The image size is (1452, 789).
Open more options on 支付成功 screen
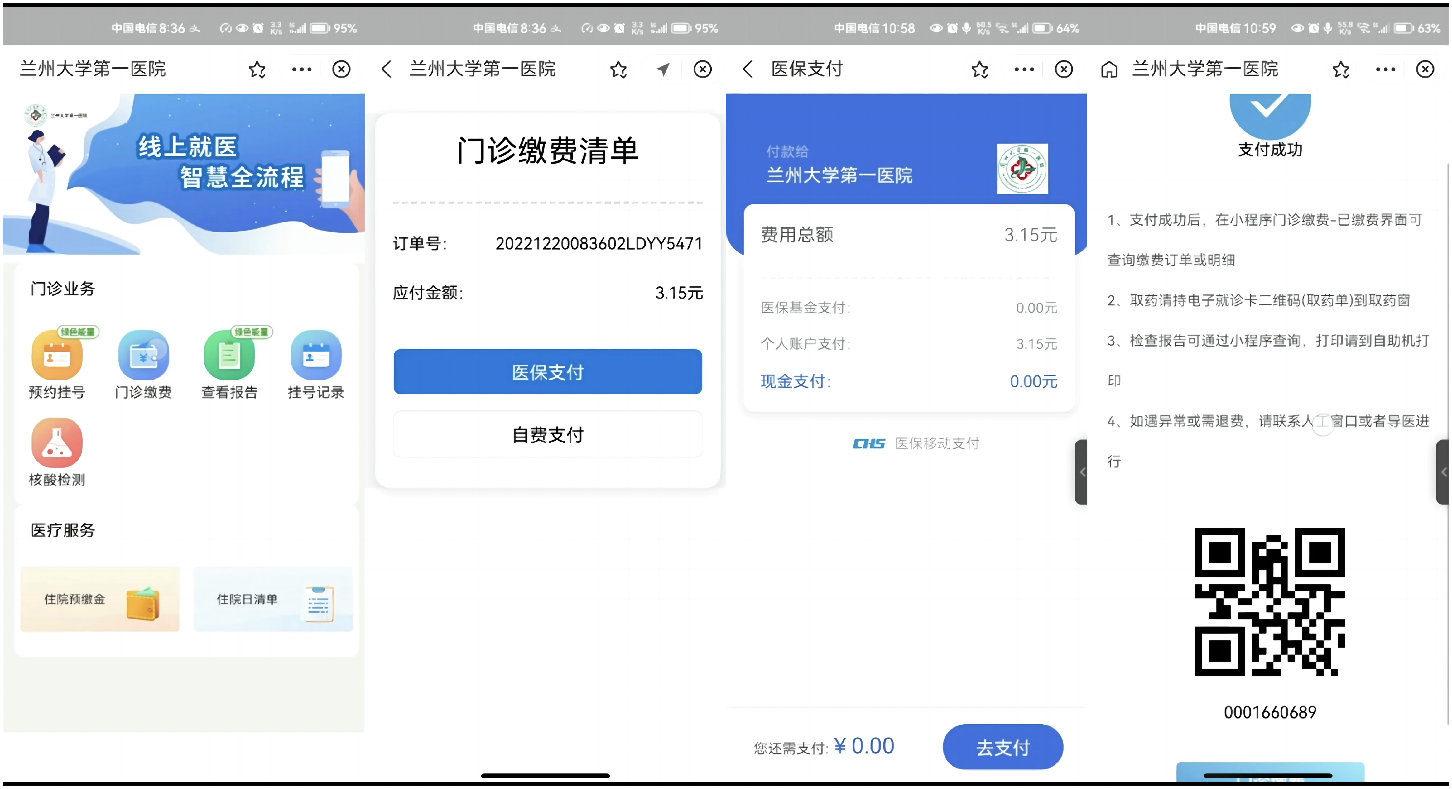pyautogui.click(x=1386, y=70)
